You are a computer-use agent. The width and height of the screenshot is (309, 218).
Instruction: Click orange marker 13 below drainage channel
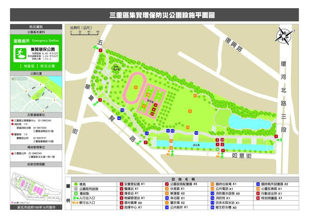[171, 148]
